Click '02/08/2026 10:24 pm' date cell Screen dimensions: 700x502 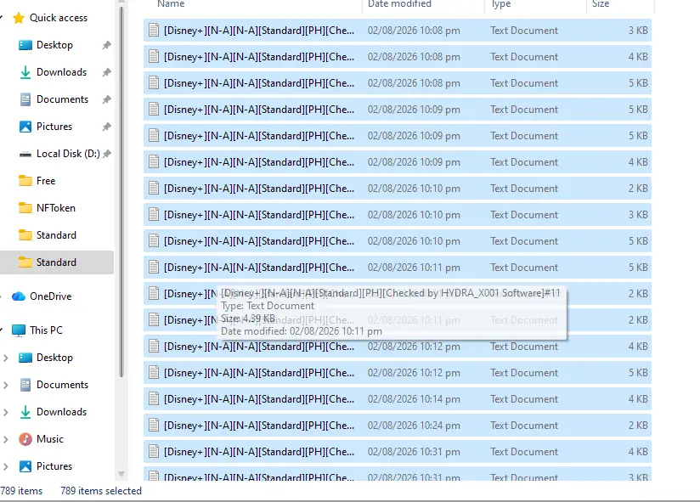414,426
